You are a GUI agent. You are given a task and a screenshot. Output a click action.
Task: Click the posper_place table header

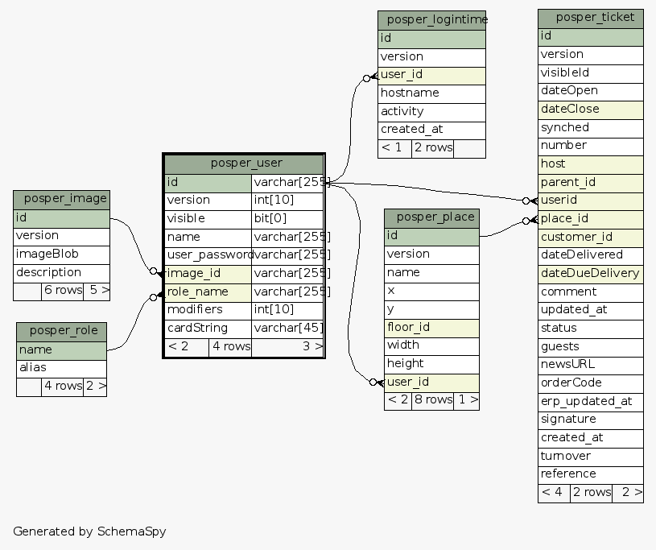click(x=431, y=217)
